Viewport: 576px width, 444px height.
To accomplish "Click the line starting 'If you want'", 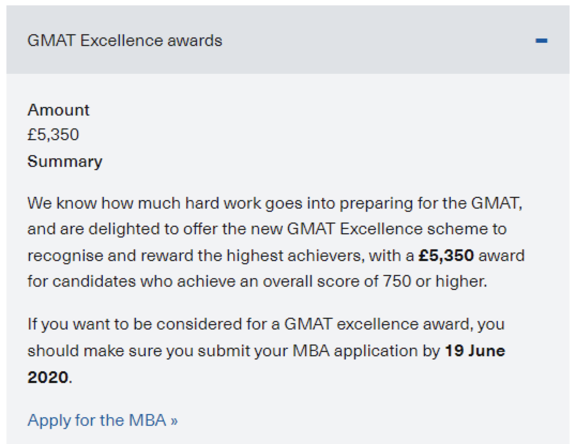I will (266, 324).
